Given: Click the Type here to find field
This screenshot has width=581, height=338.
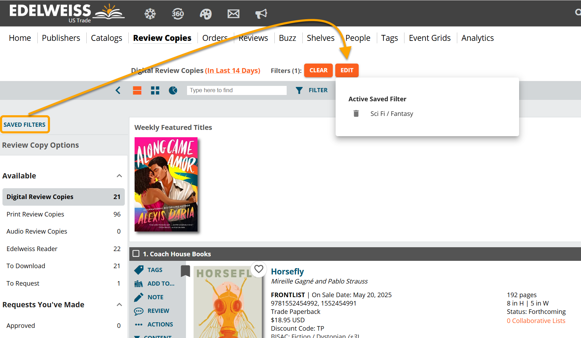Looking at the screenshot, I should [236, 90].
